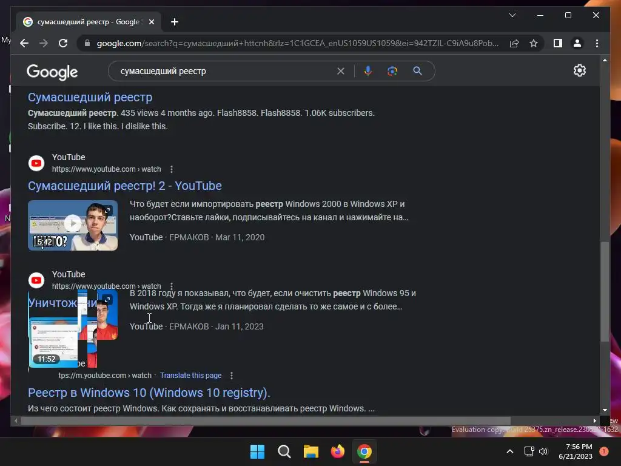
Task: Start a voice search with microphone
Action: [368, 71]
